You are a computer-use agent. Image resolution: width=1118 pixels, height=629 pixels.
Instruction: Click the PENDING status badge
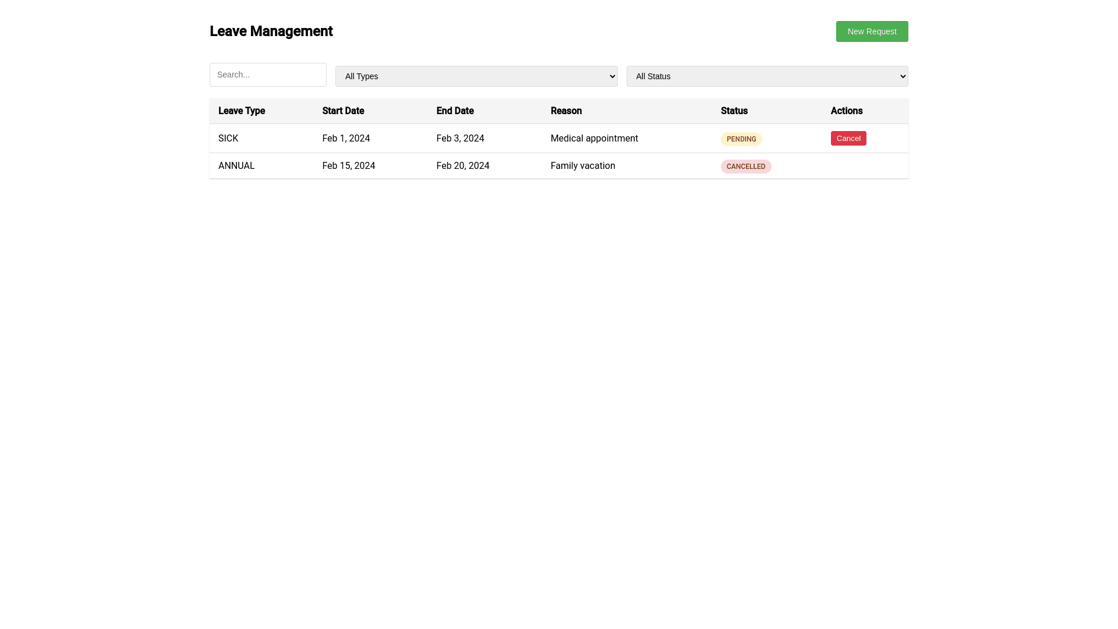click(741, 139)
